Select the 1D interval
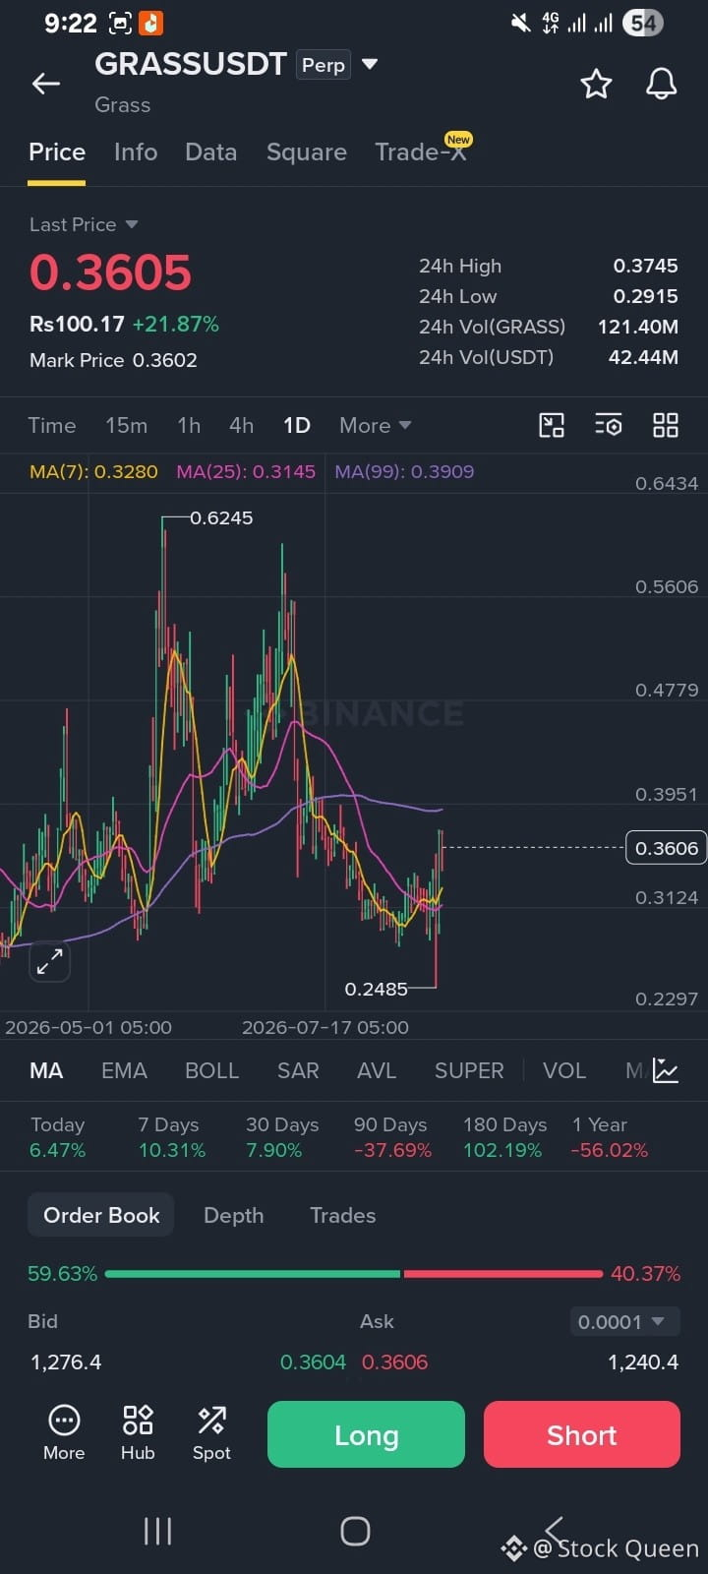708x1574 pixels. [297, 425]
